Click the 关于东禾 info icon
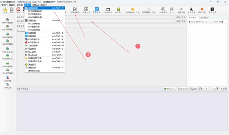 [212, 9]
